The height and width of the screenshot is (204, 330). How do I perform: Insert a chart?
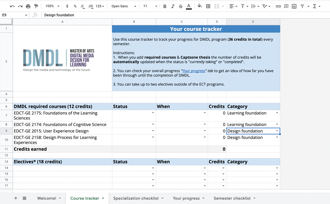294,6
